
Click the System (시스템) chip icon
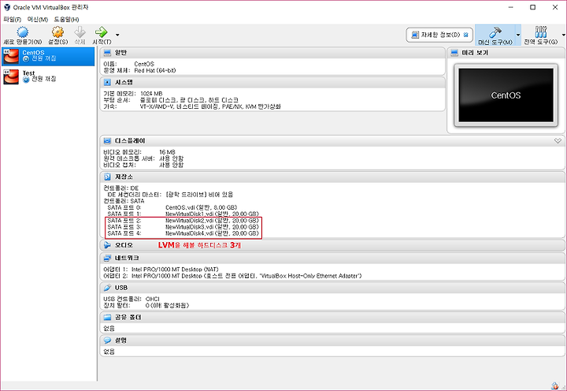(x=107, y=83)
